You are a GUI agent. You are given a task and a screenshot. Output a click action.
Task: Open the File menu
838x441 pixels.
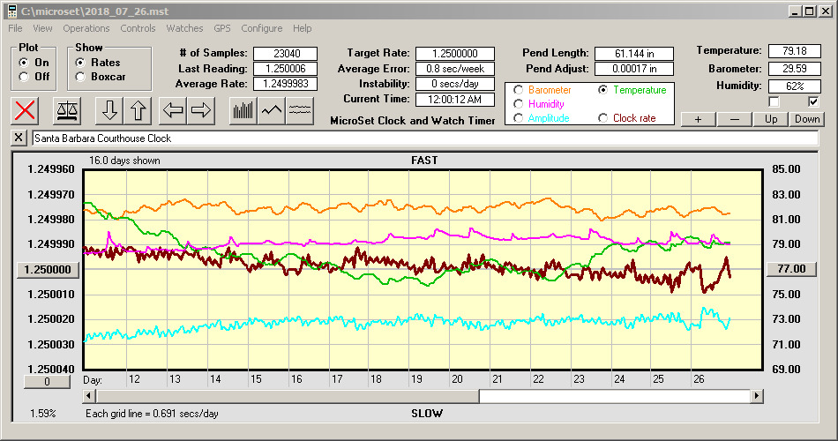pyautogui.click(x=16, y=28)
